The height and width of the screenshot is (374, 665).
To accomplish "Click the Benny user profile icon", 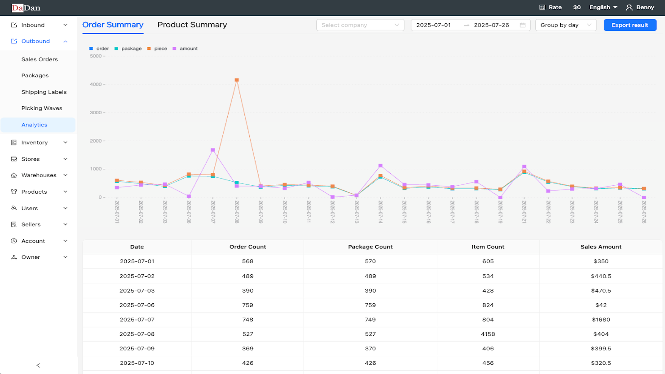I will click(629, 7).
